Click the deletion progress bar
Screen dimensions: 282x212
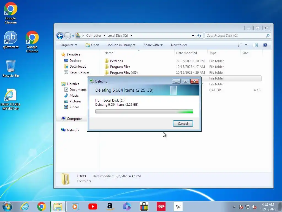pyautogui.click(x=144, y=112)
